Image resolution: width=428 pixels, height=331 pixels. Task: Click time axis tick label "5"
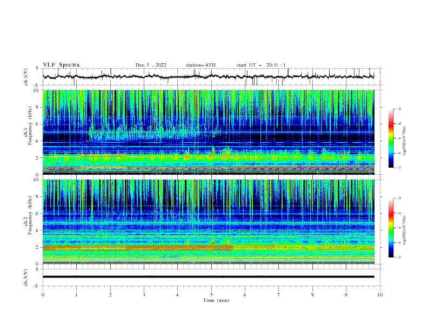tap(211, 295)
